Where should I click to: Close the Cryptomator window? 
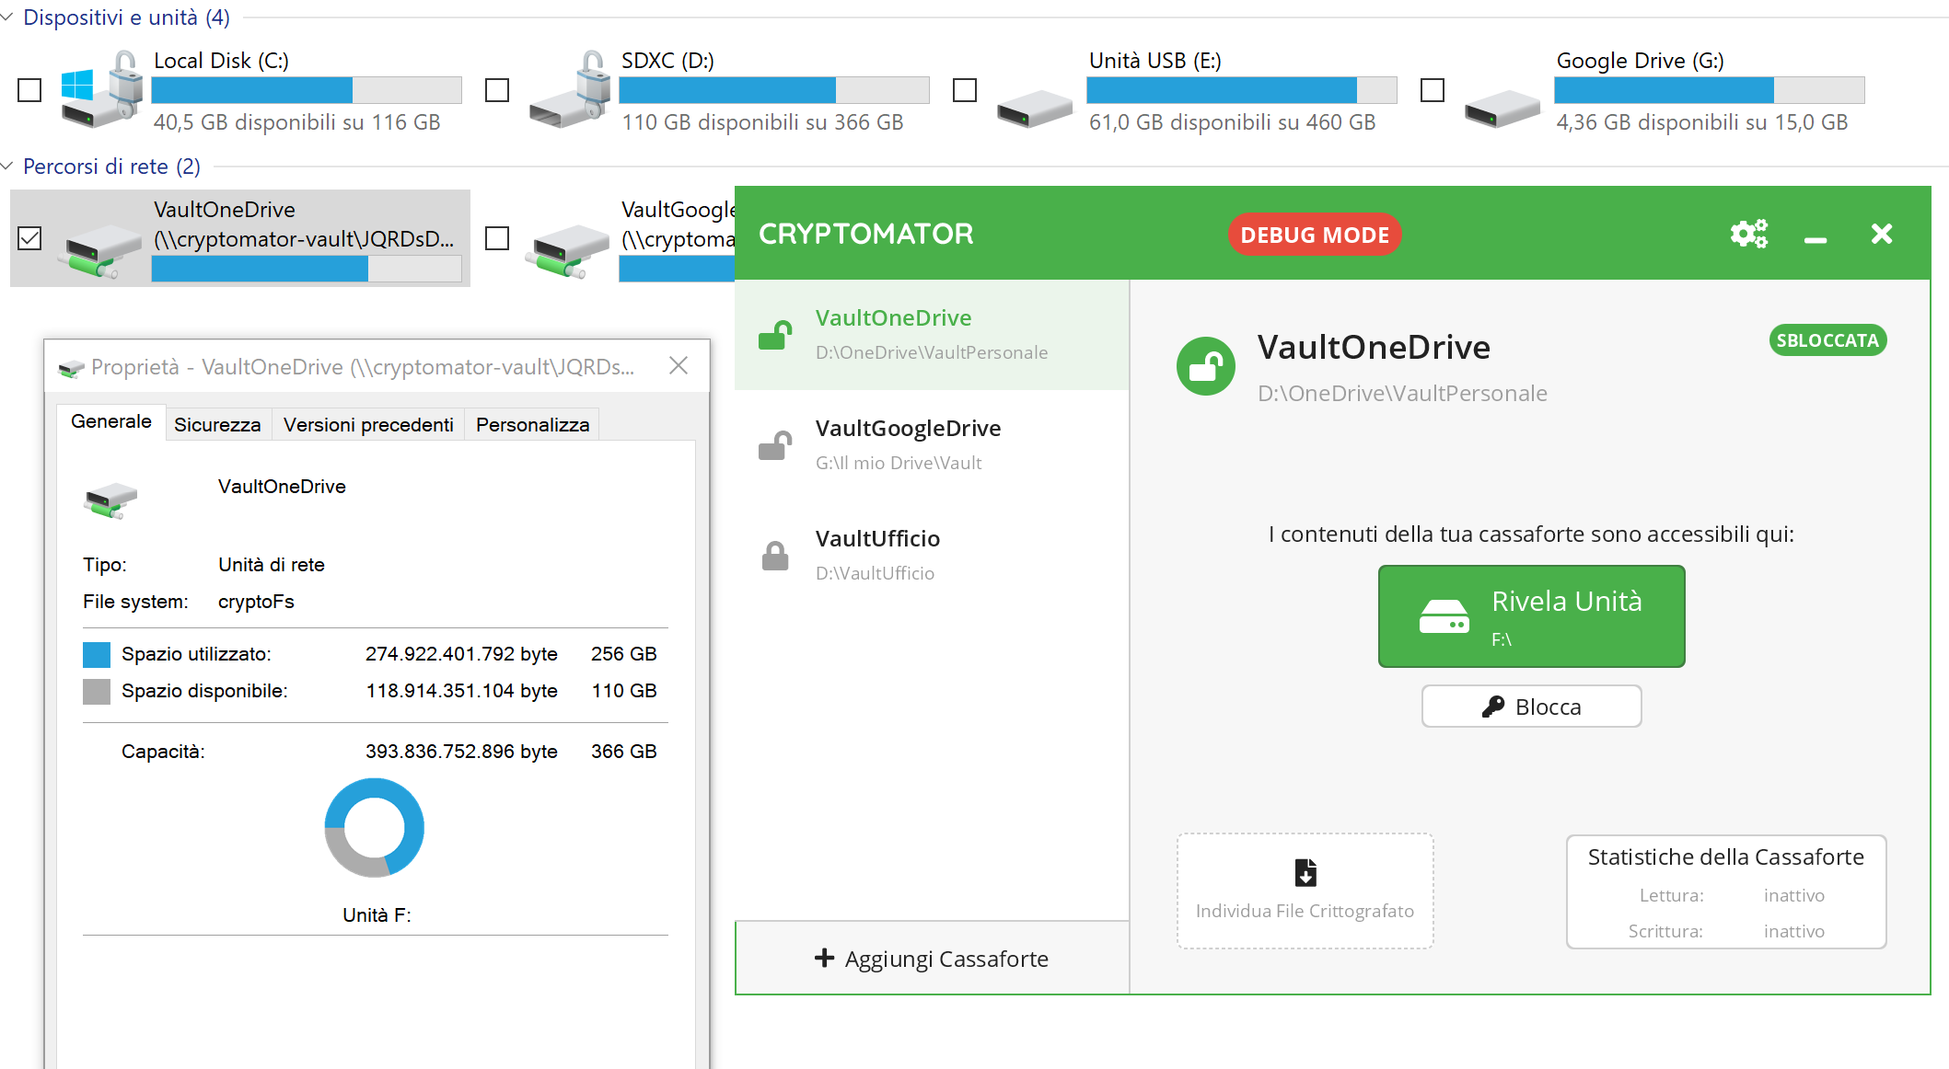(1881, 234)
